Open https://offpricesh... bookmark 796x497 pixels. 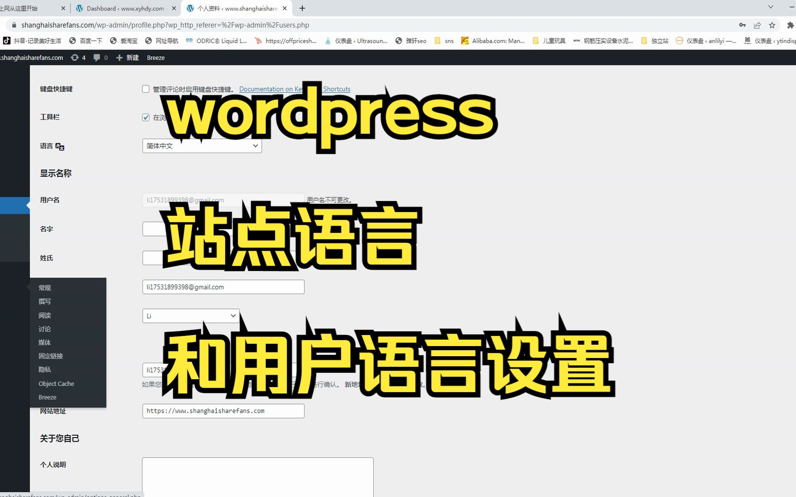(286, 40)
